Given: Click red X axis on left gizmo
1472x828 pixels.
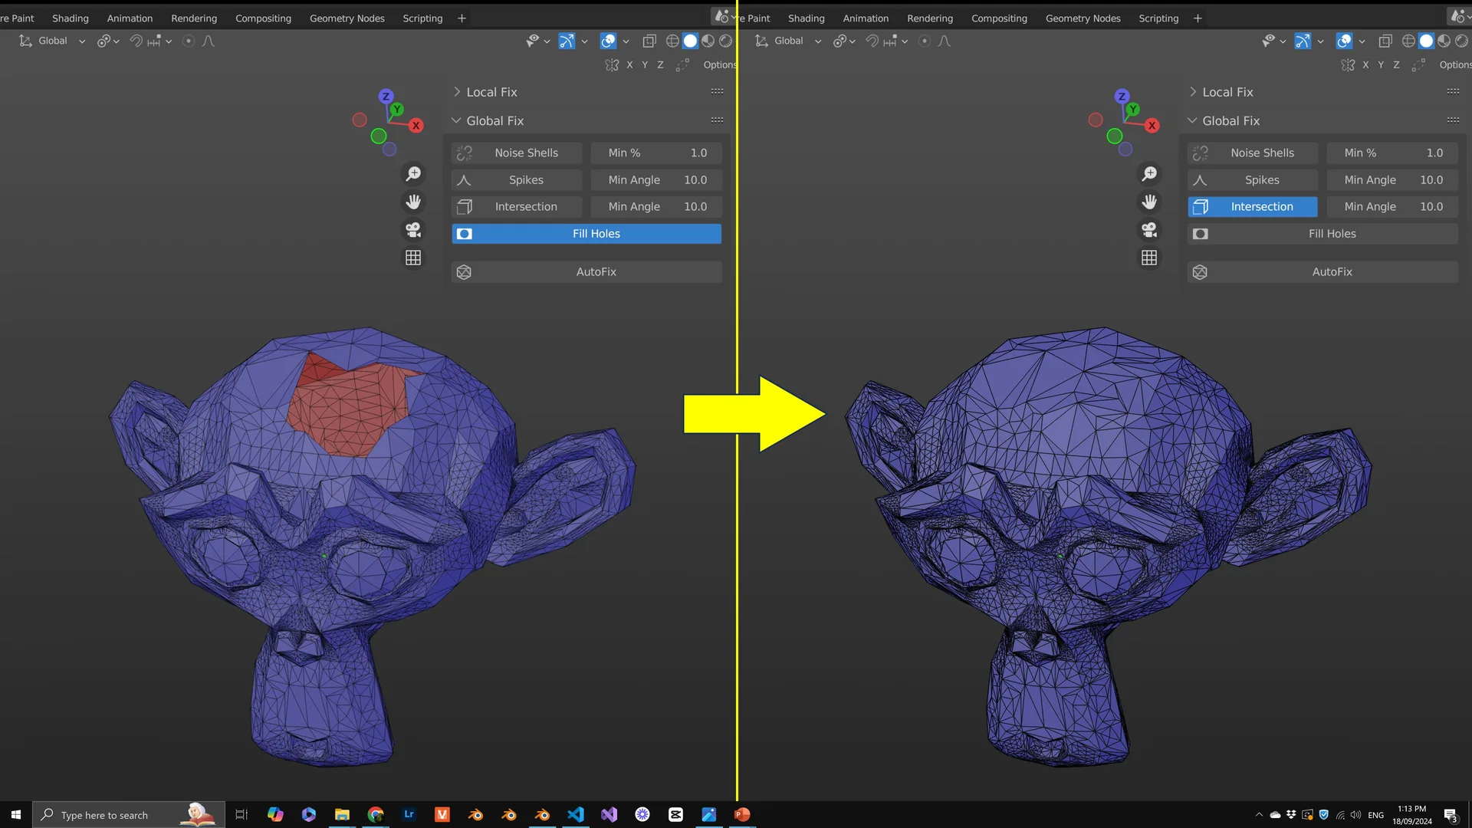Looking at the screenshot, I should click(416, 126).
